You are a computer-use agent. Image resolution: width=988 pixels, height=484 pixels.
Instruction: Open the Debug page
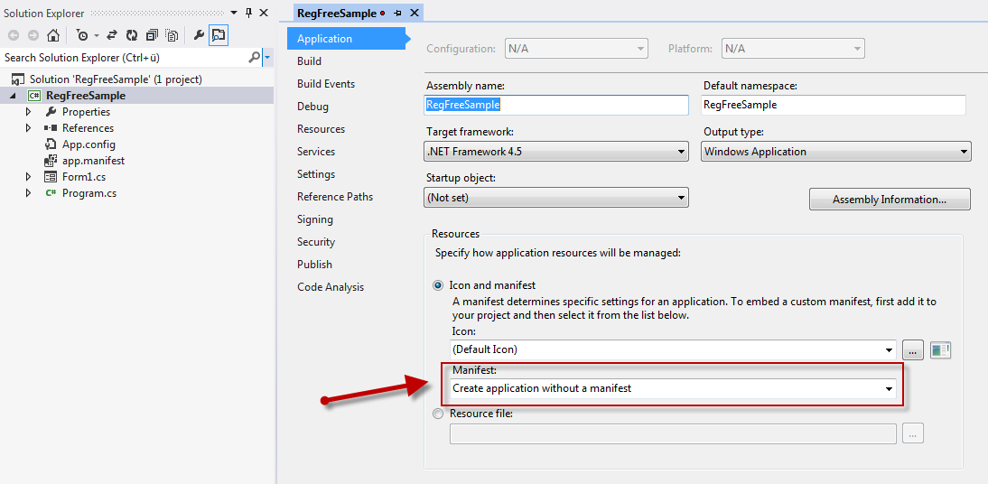[312, 107]
